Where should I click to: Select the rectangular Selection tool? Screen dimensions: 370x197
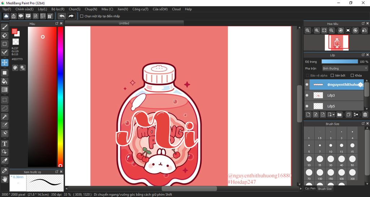(x=5, y=100)
